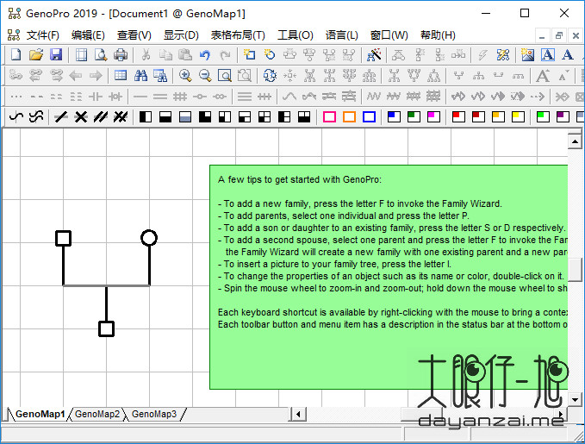This screenshot has height=444, width=585.
Task: Select the GenoMap1 tab
Action: 40,414
